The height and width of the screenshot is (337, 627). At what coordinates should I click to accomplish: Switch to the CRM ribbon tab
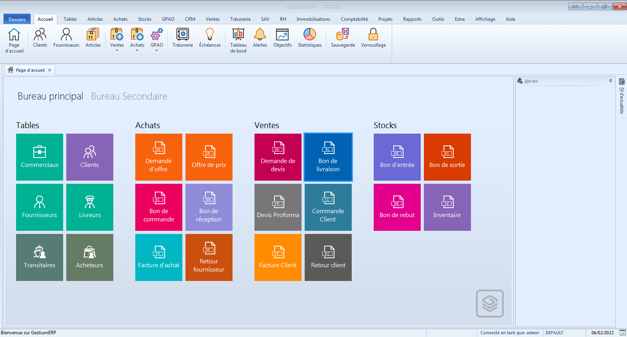pos(190,19)
